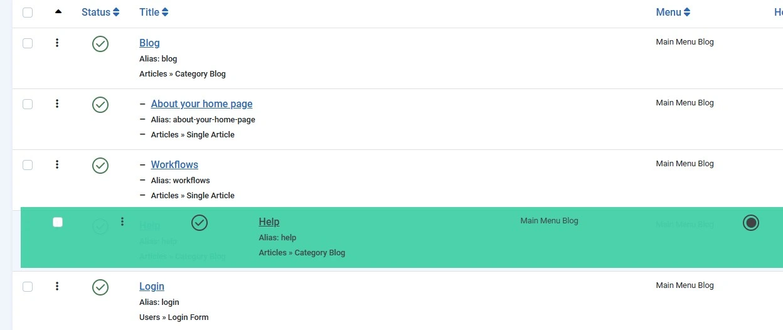The width and height of the screenshot is (783, 330).
Task: Toggle published status of Blog
Action: click(100, 44)
